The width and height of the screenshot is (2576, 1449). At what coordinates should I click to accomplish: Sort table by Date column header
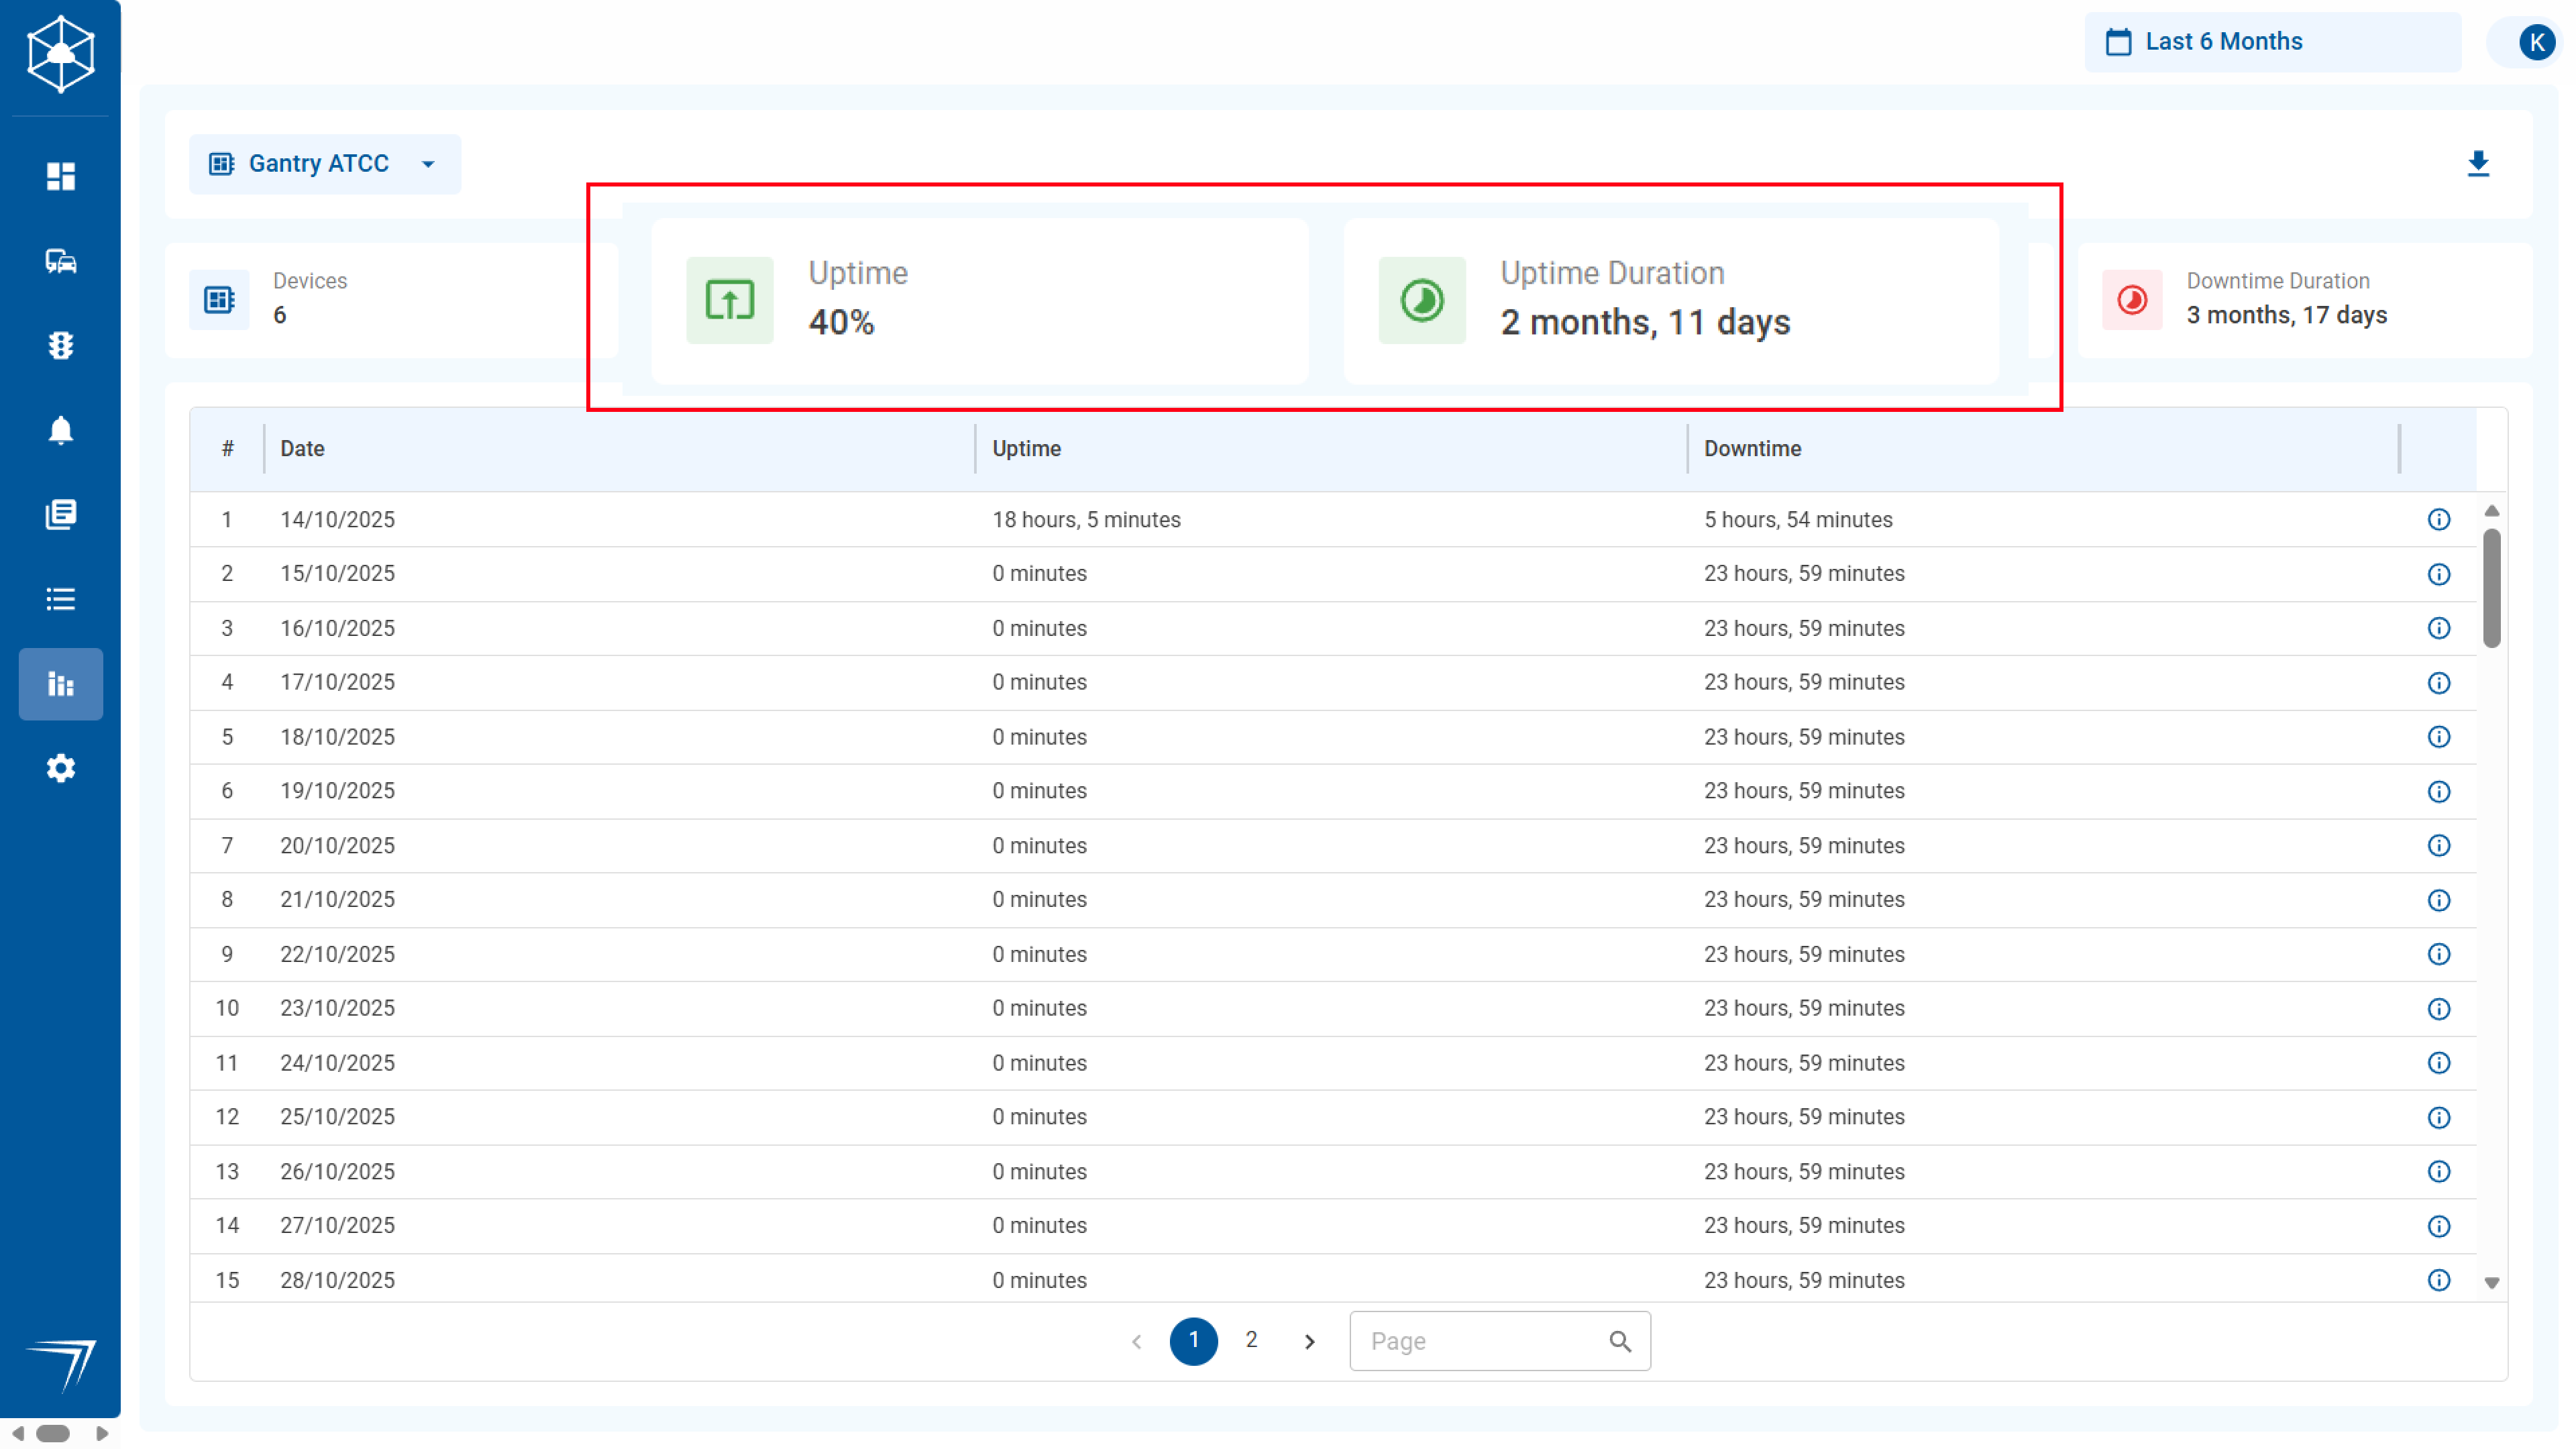pyautogui.click(x=302, y=448)
